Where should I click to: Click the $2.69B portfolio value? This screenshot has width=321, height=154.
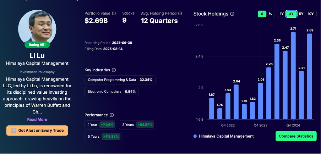tap(96, 21)
